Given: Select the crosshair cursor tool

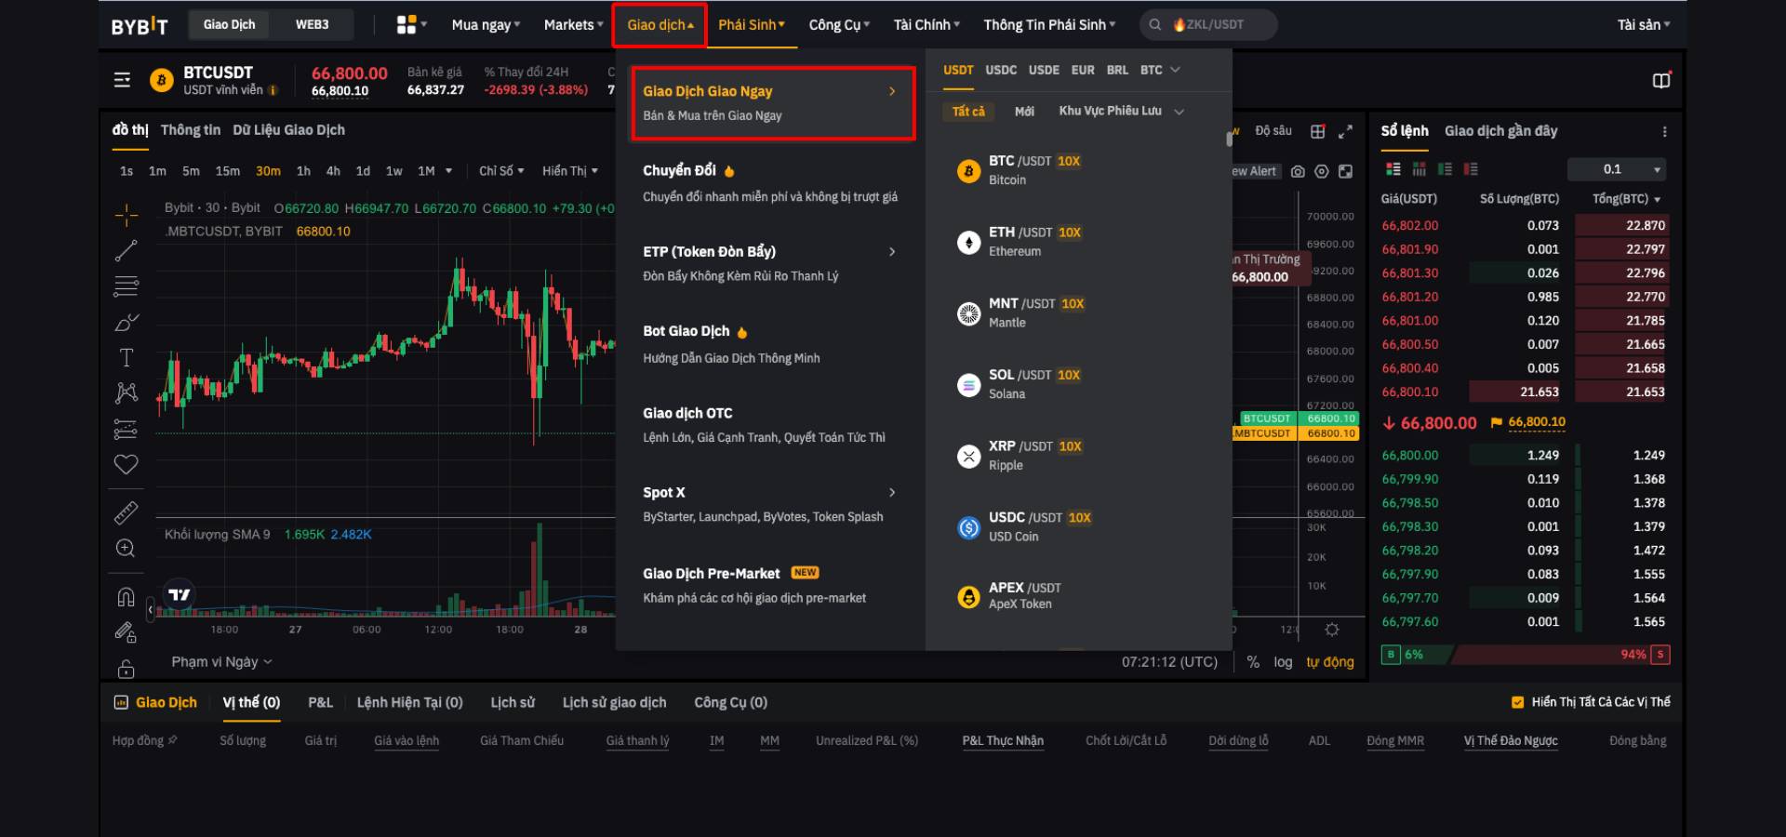Looking at the screenshot, I should click(x=127, y=216).
